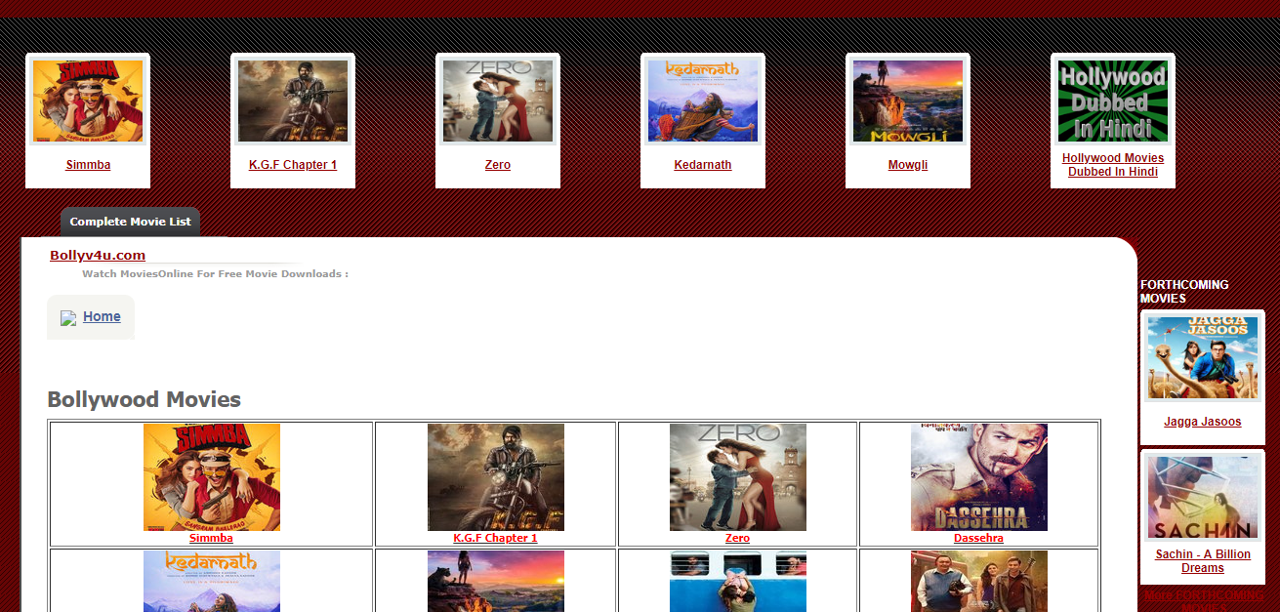
Task: Open the Mowgli link in the top featured strip
Action: tap(908, 165)
